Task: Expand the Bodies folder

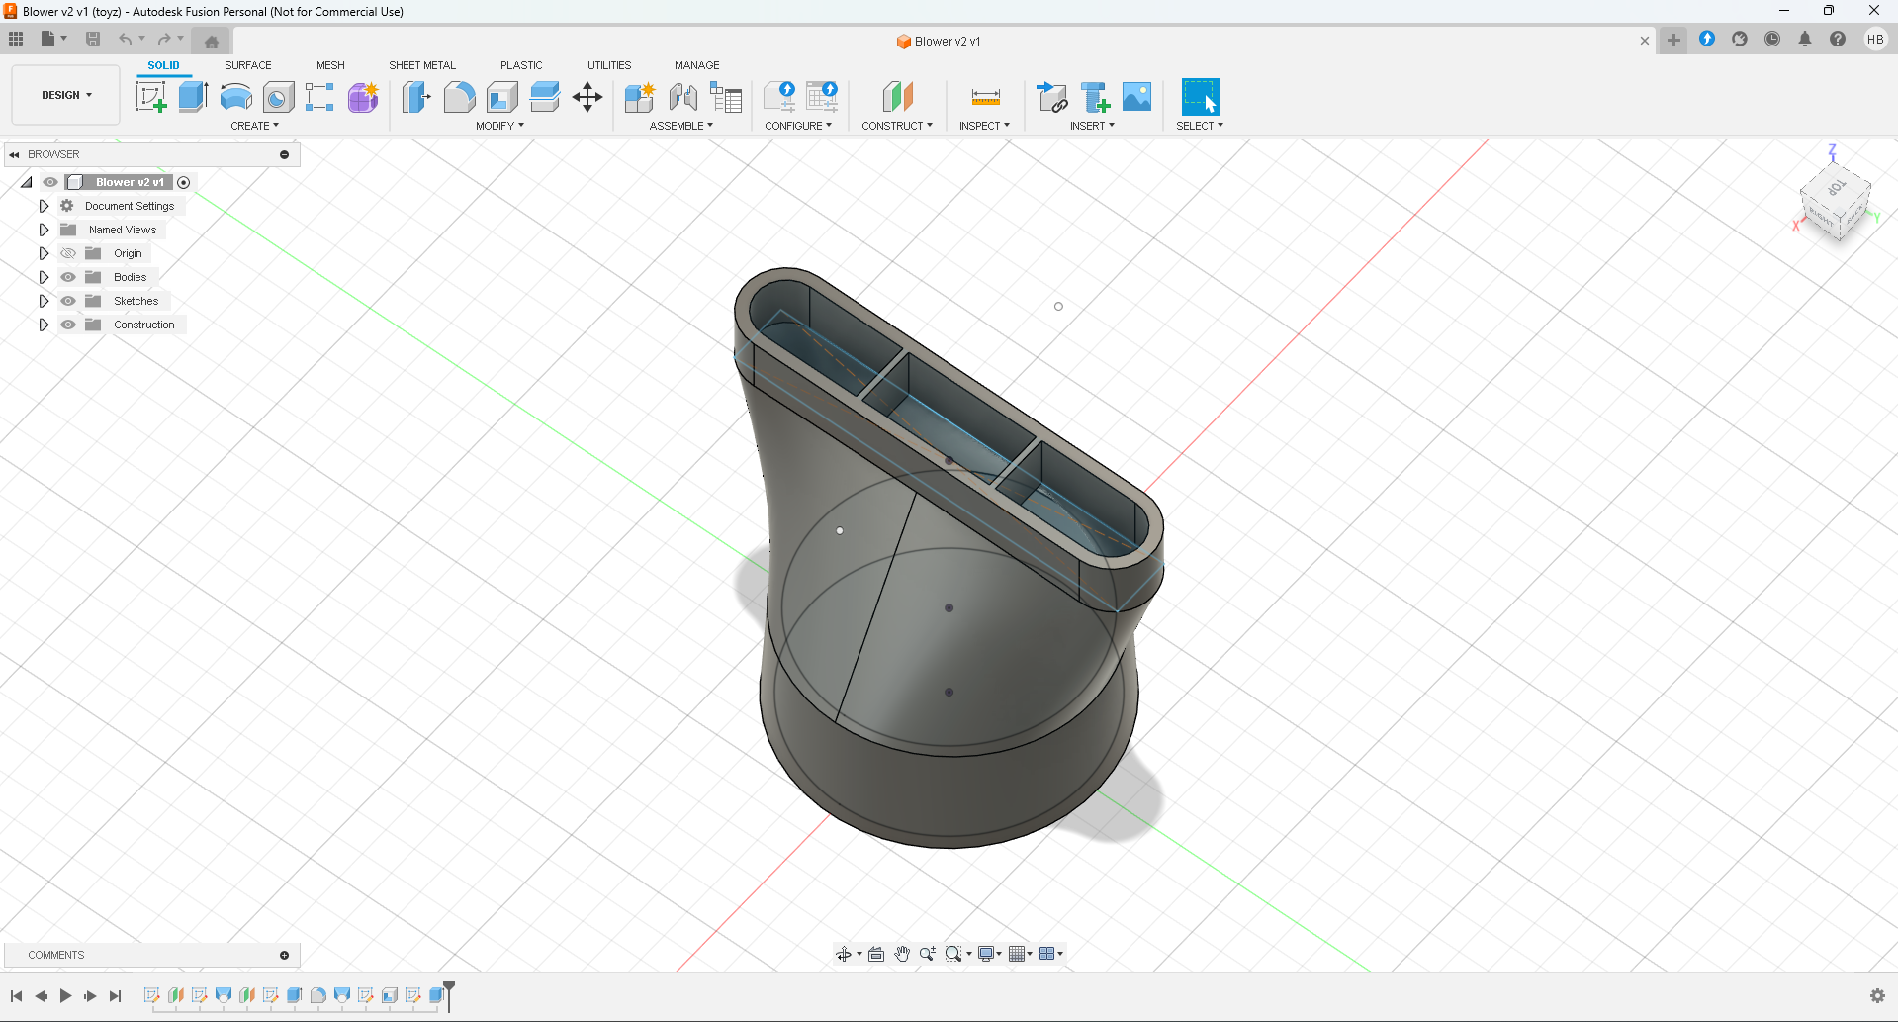Action: coord(44,277)
